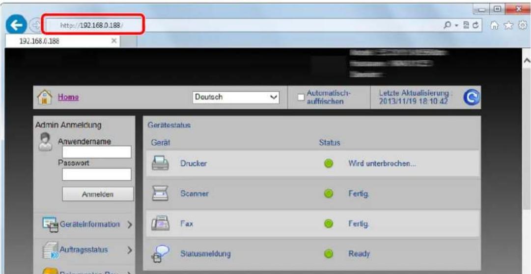Viewport: 531px width, 274px height.
Task: Click the 'Gerätestatus' heading
Action: click(x=169, y=125)
